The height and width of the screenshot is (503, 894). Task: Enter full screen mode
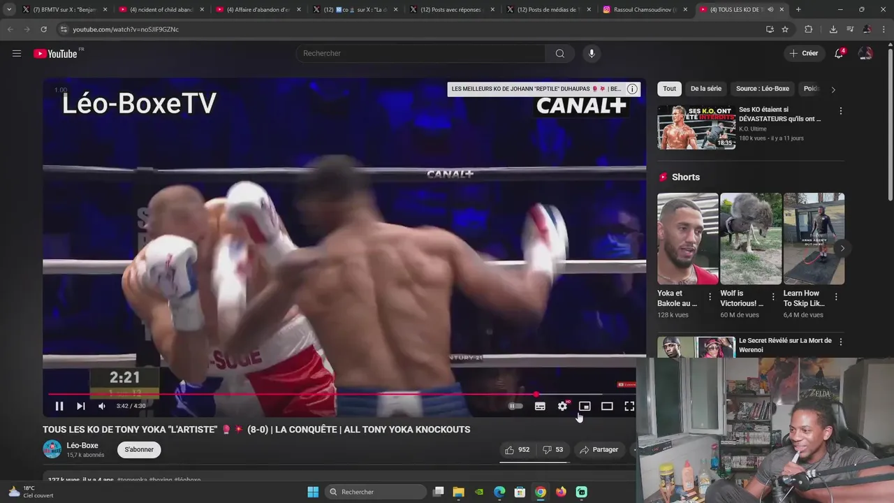click(629, 406)
